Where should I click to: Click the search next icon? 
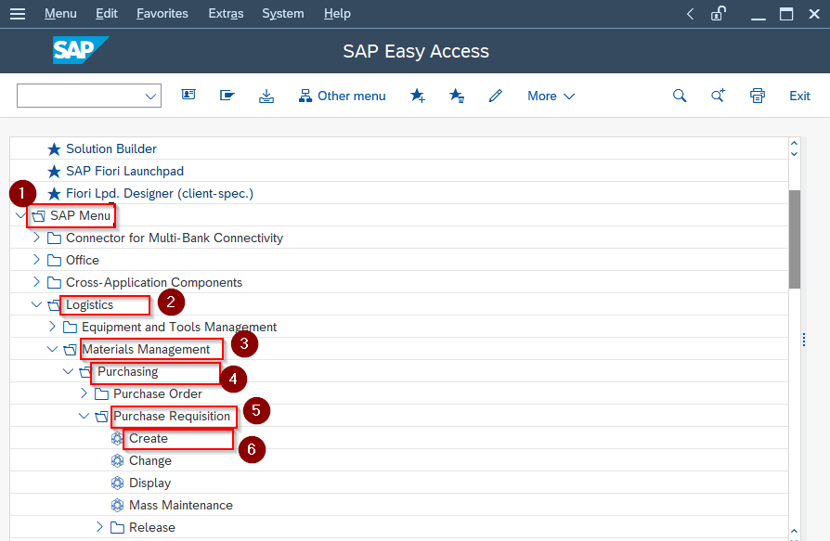tap(718, 96)
